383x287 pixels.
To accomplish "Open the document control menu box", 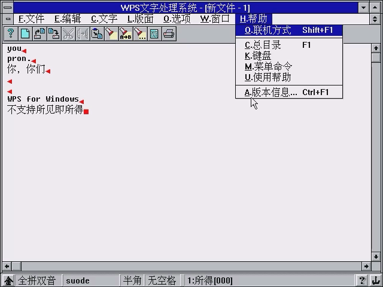I will tap(8, 19).
